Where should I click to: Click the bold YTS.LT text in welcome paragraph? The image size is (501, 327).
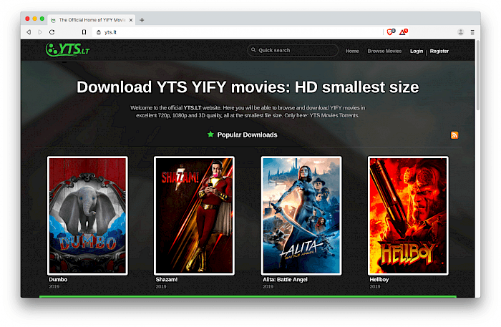pyautogui.click(x=193, y=107)
